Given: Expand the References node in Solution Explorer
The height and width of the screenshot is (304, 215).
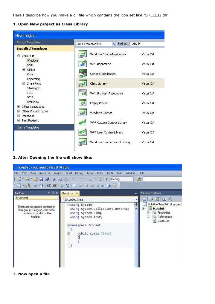Looking at the screenshot, I should point(148,217).
